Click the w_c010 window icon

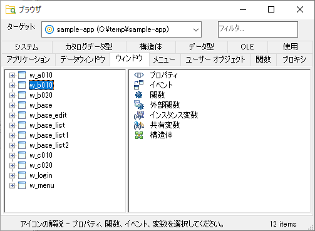tap(22, 155)
